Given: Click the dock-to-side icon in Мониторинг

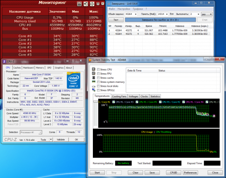Looking at the screenshot, I should click(x=86, y=4).
